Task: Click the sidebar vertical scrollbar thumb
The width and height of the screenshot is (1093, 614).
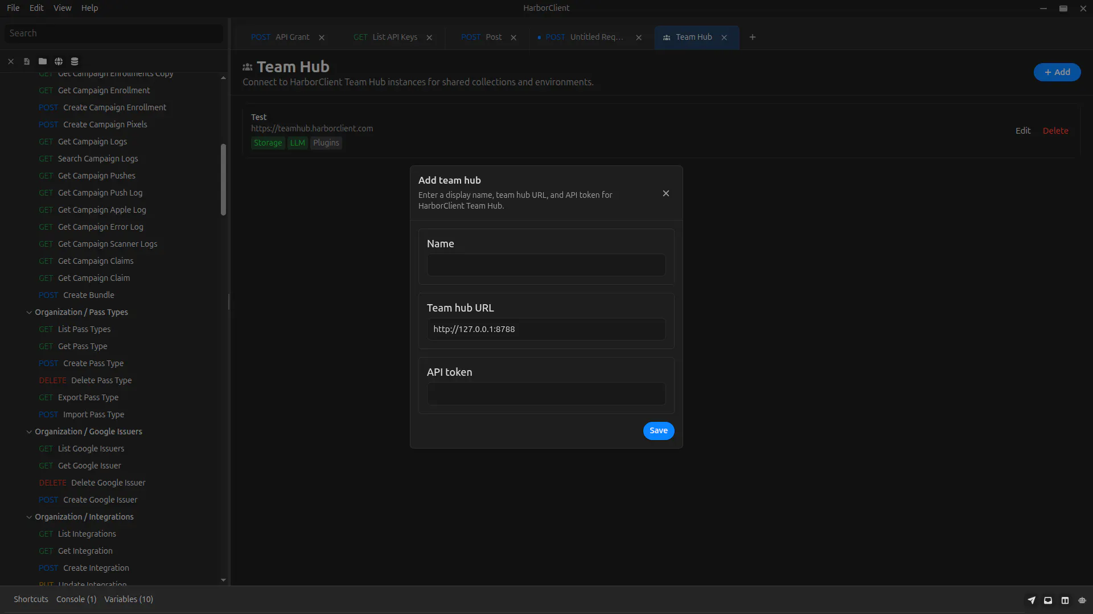Action: (x=223, y=180)
